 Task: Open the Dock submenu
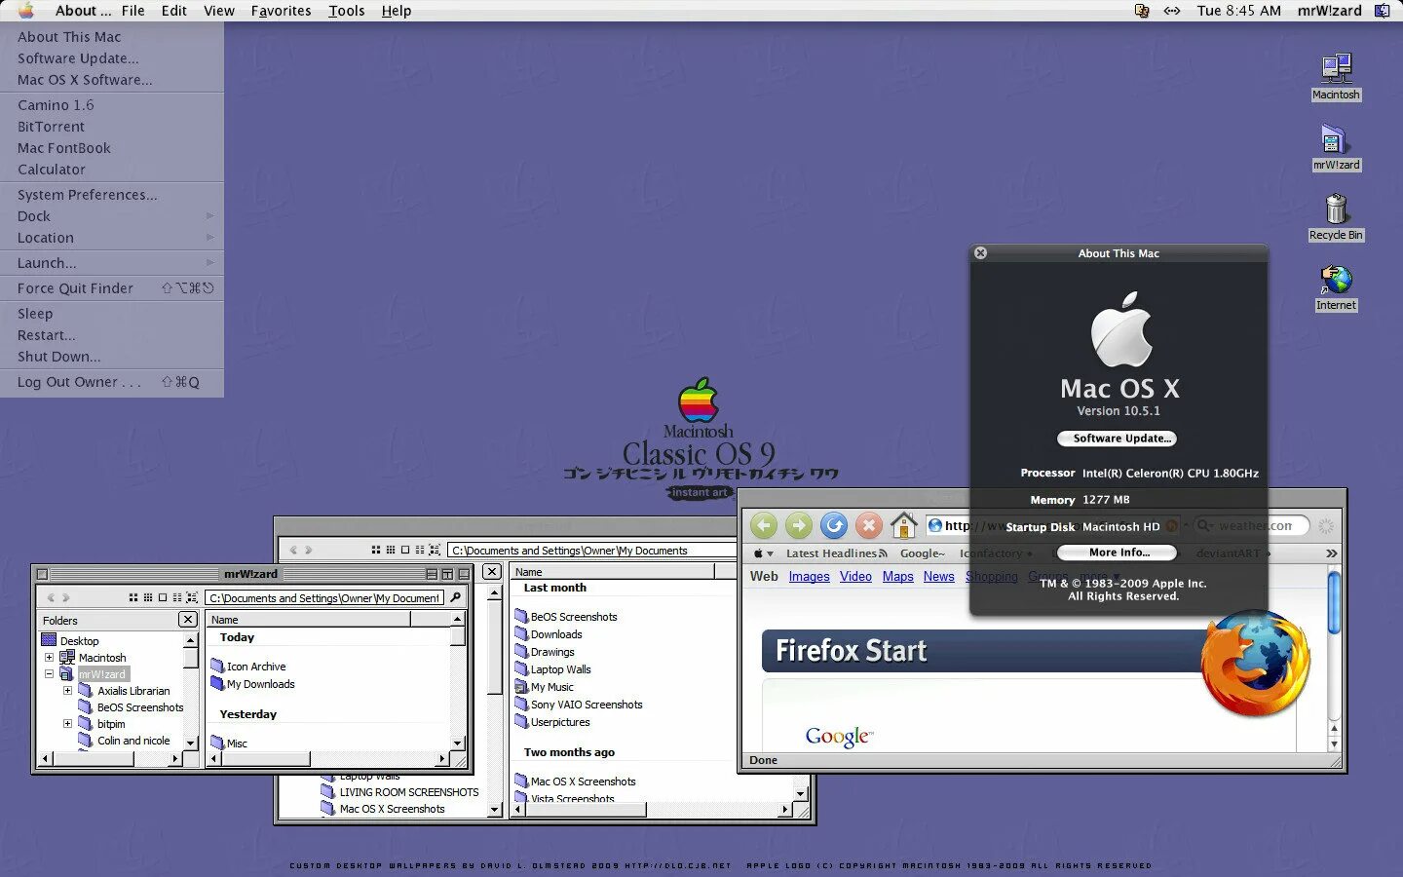click(112, 216)
